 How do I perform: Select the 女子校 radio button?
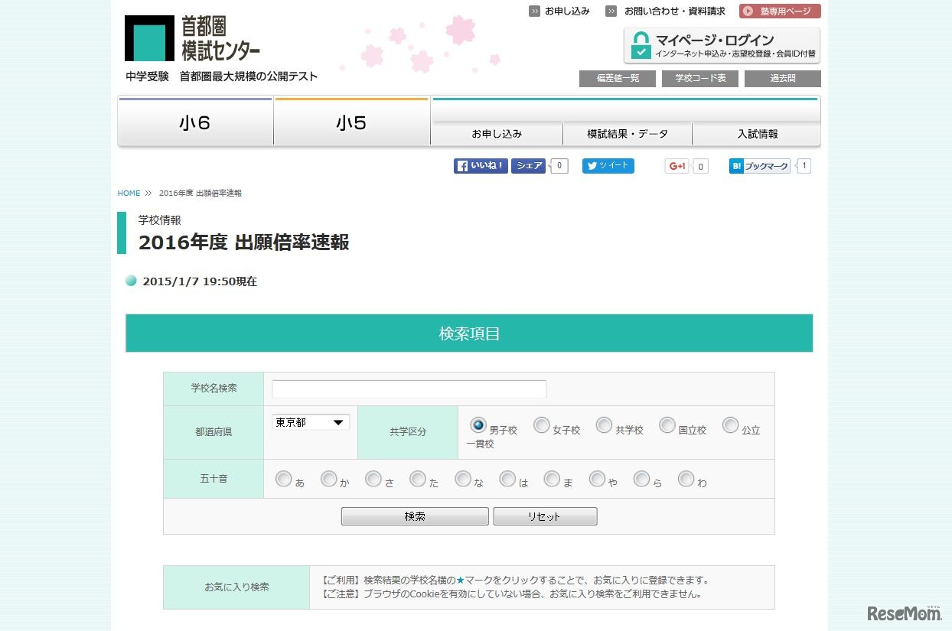coord(542,424)
